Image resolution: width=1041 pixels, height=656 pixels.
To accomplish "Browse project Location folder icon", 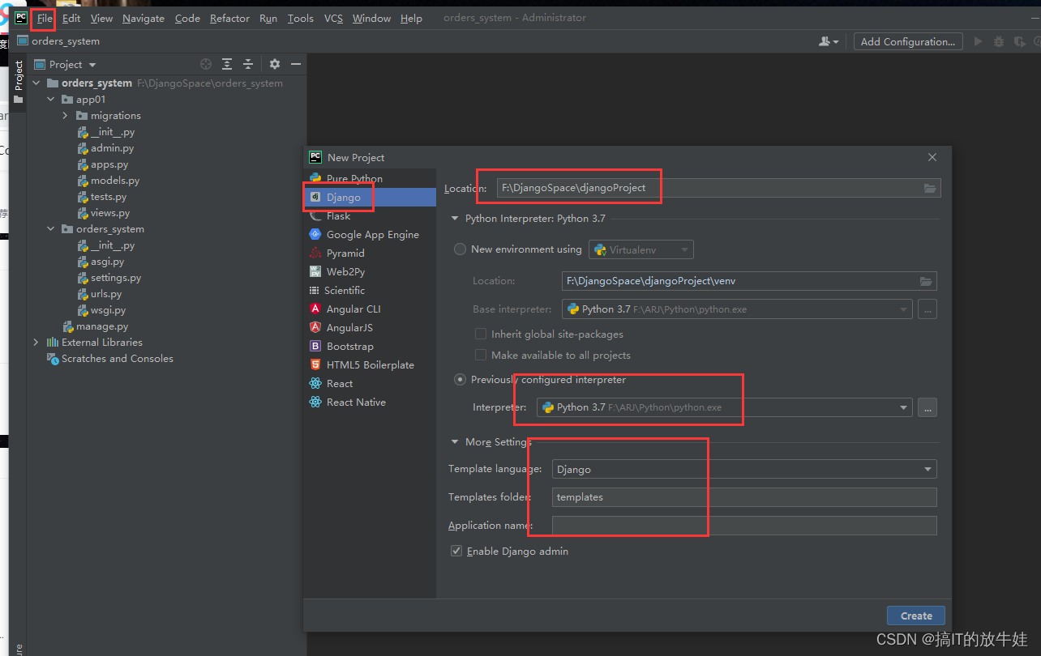I will point(930,188).
